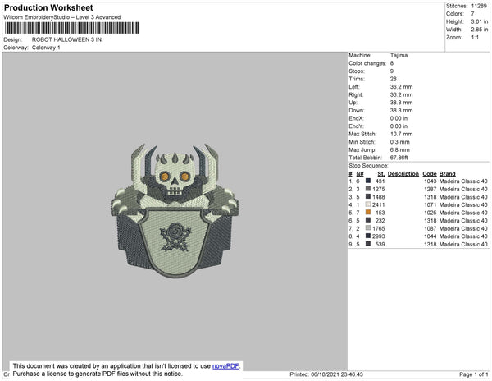Screen dimensions: 492x381
Task: Click the gray swatch with 1275 stitches
Action: click(368, 190)
